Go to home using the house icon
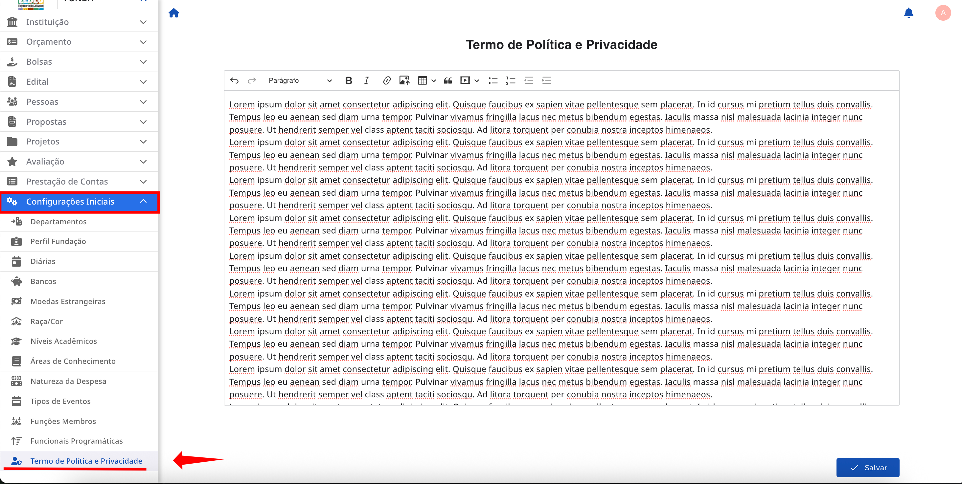The width and height of the screenshot is (962, 484). coord(174,13)
